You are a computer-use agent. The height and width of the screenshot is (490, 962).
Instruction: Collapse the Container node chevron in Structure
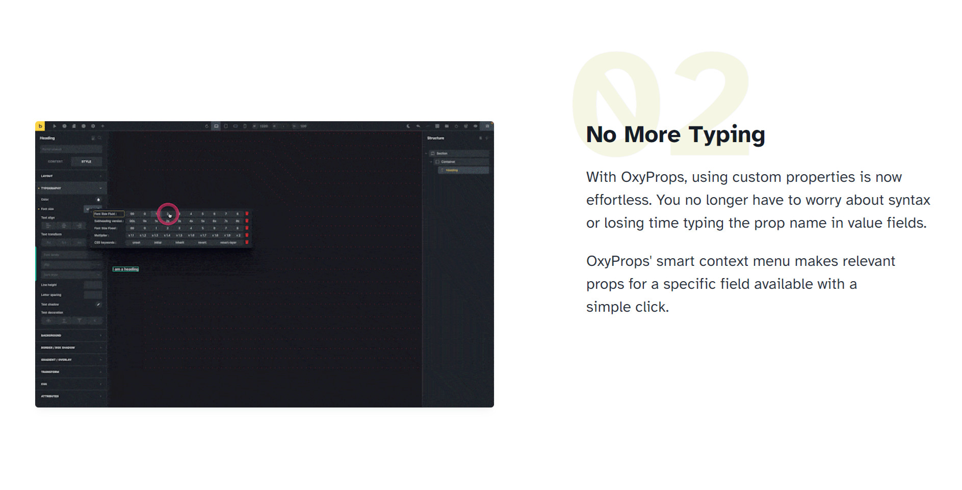click(x=431, y=161)
